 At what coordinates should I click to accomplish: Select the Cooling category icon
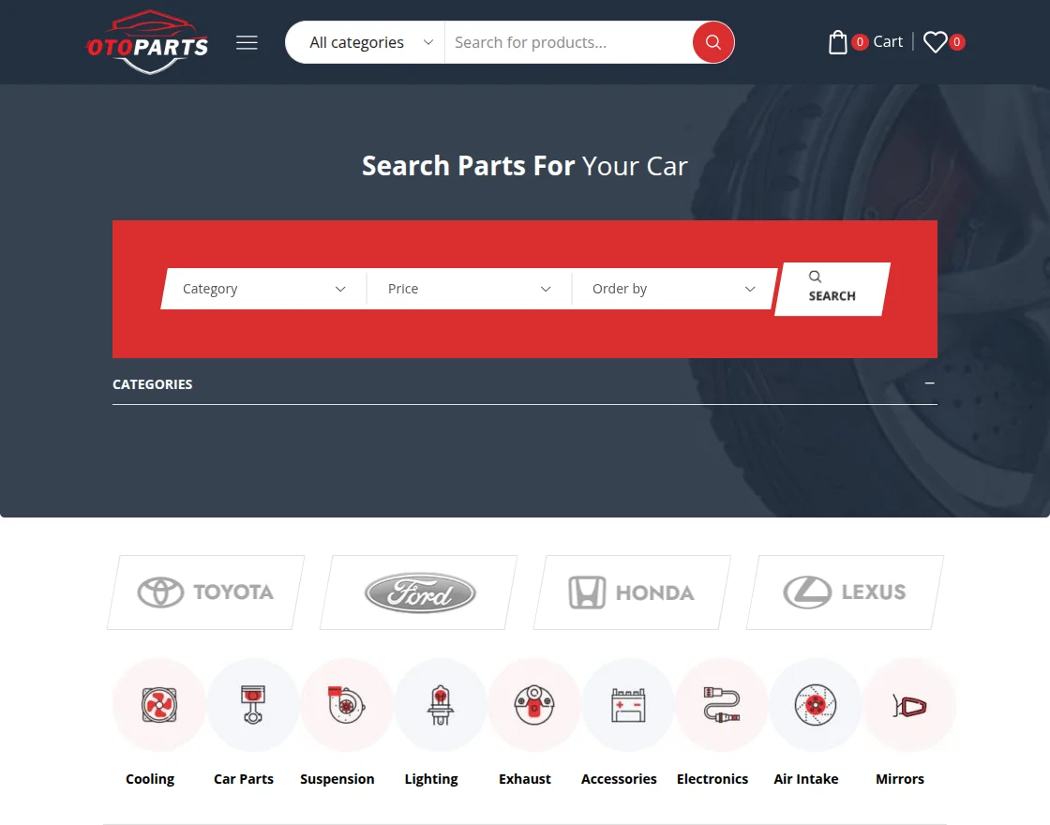point(158,704)
